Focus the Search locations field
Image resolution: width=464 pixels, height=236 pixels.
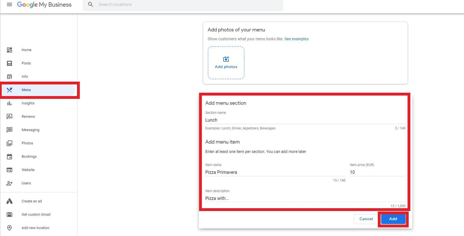point(183,5)
